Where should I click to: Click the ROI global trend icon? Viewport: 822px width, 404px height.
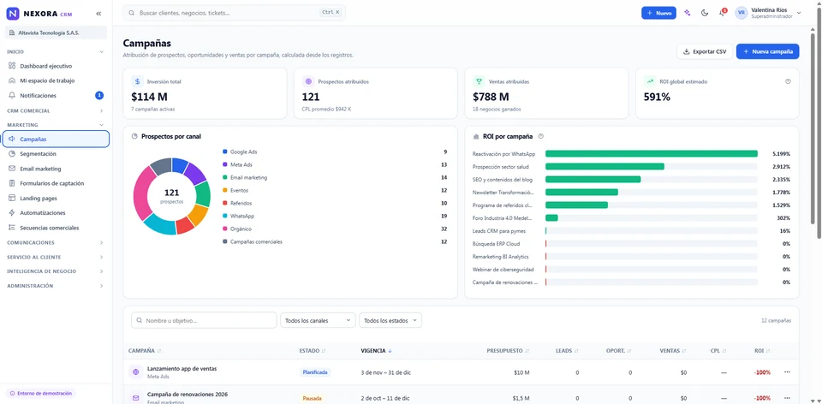pos(650,81)
